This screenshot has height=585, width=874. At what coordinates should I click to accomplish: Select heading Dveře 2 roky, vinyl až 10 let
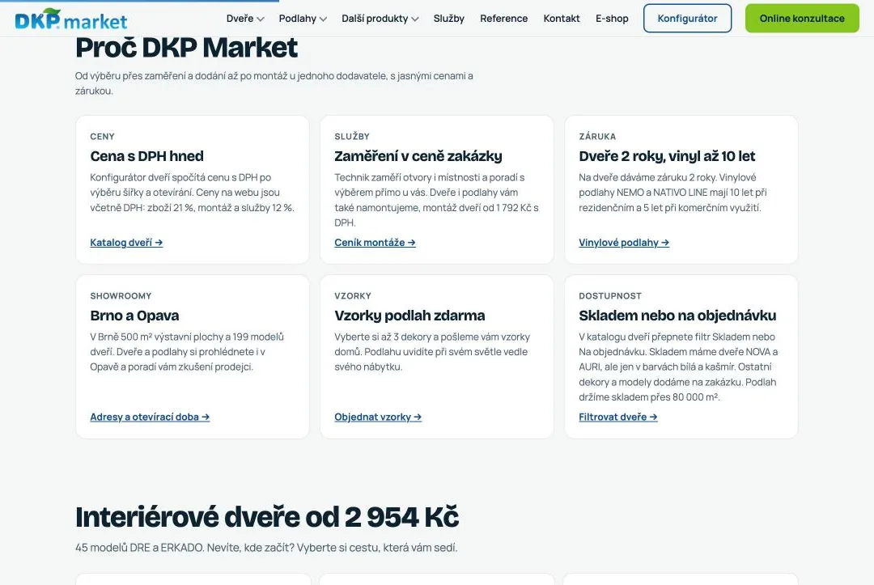[x=667, y=156]
